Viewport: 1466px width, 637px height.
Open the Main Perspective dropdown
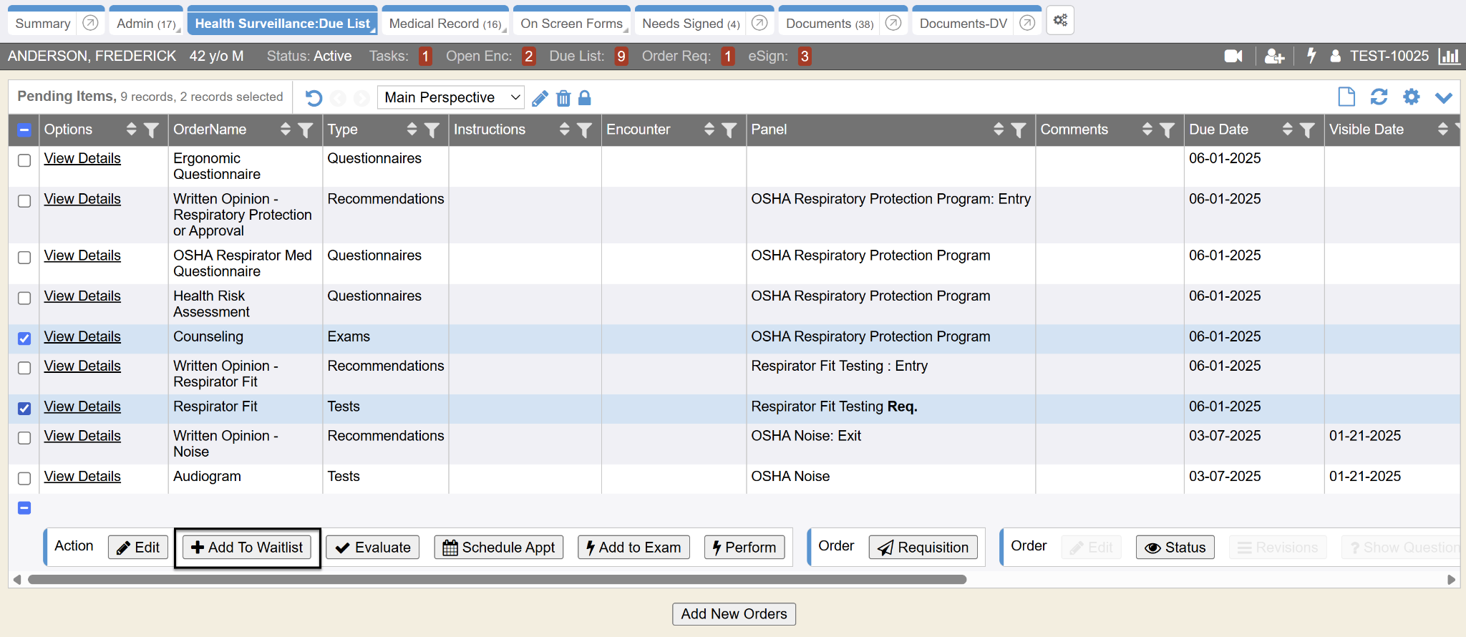[x=450, y=97]
